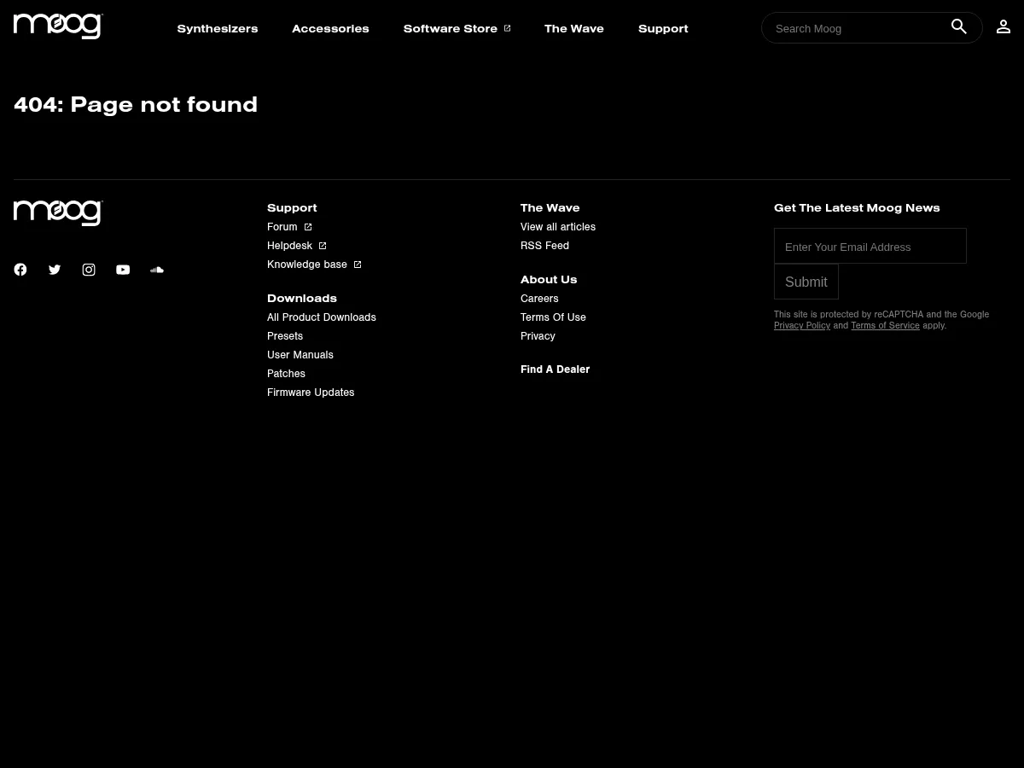Open the user account icon
Image resolution: width=1024 pixels, height=768 pixels.
pos(1004,27)
